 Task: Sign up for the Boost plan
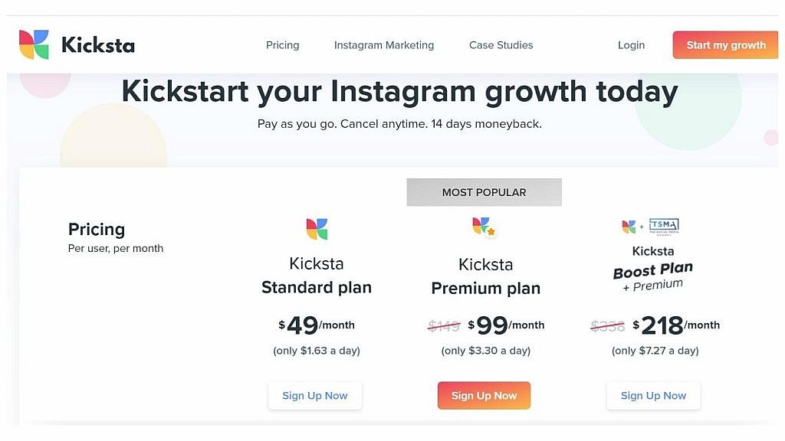653,396
